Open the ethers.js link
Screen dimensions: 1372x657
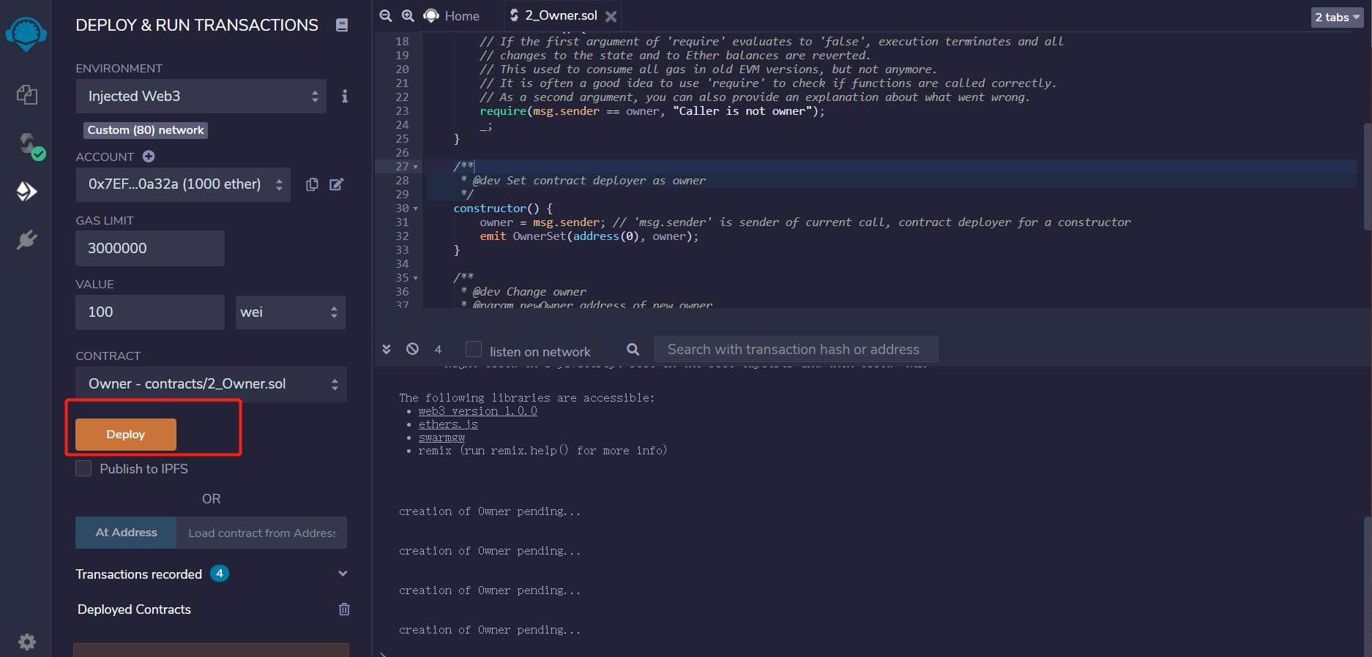448,424
